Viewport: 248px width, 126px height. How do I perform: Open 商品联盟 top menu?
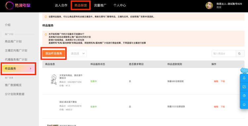coord(81,5)
